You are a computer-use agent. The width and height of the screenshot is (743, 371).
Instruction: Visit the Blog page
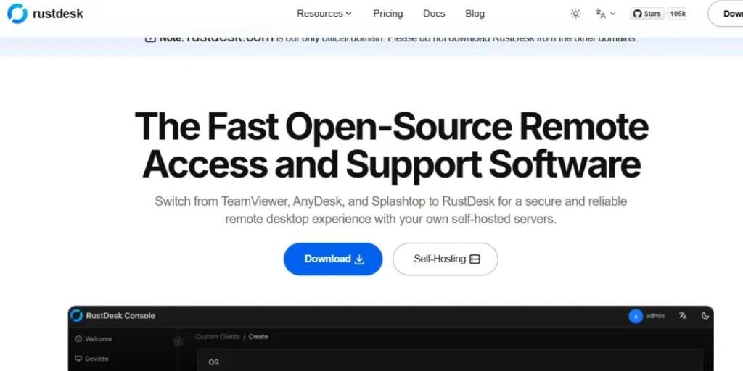click(x=475, y=14)
